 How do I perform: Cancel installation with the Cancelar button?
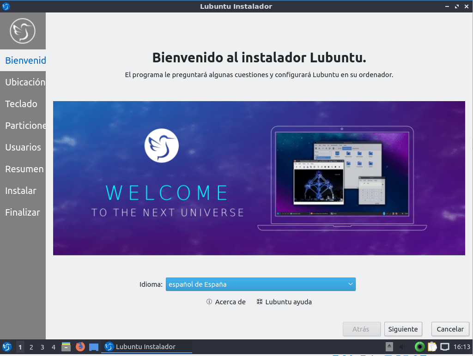(450, 329)
